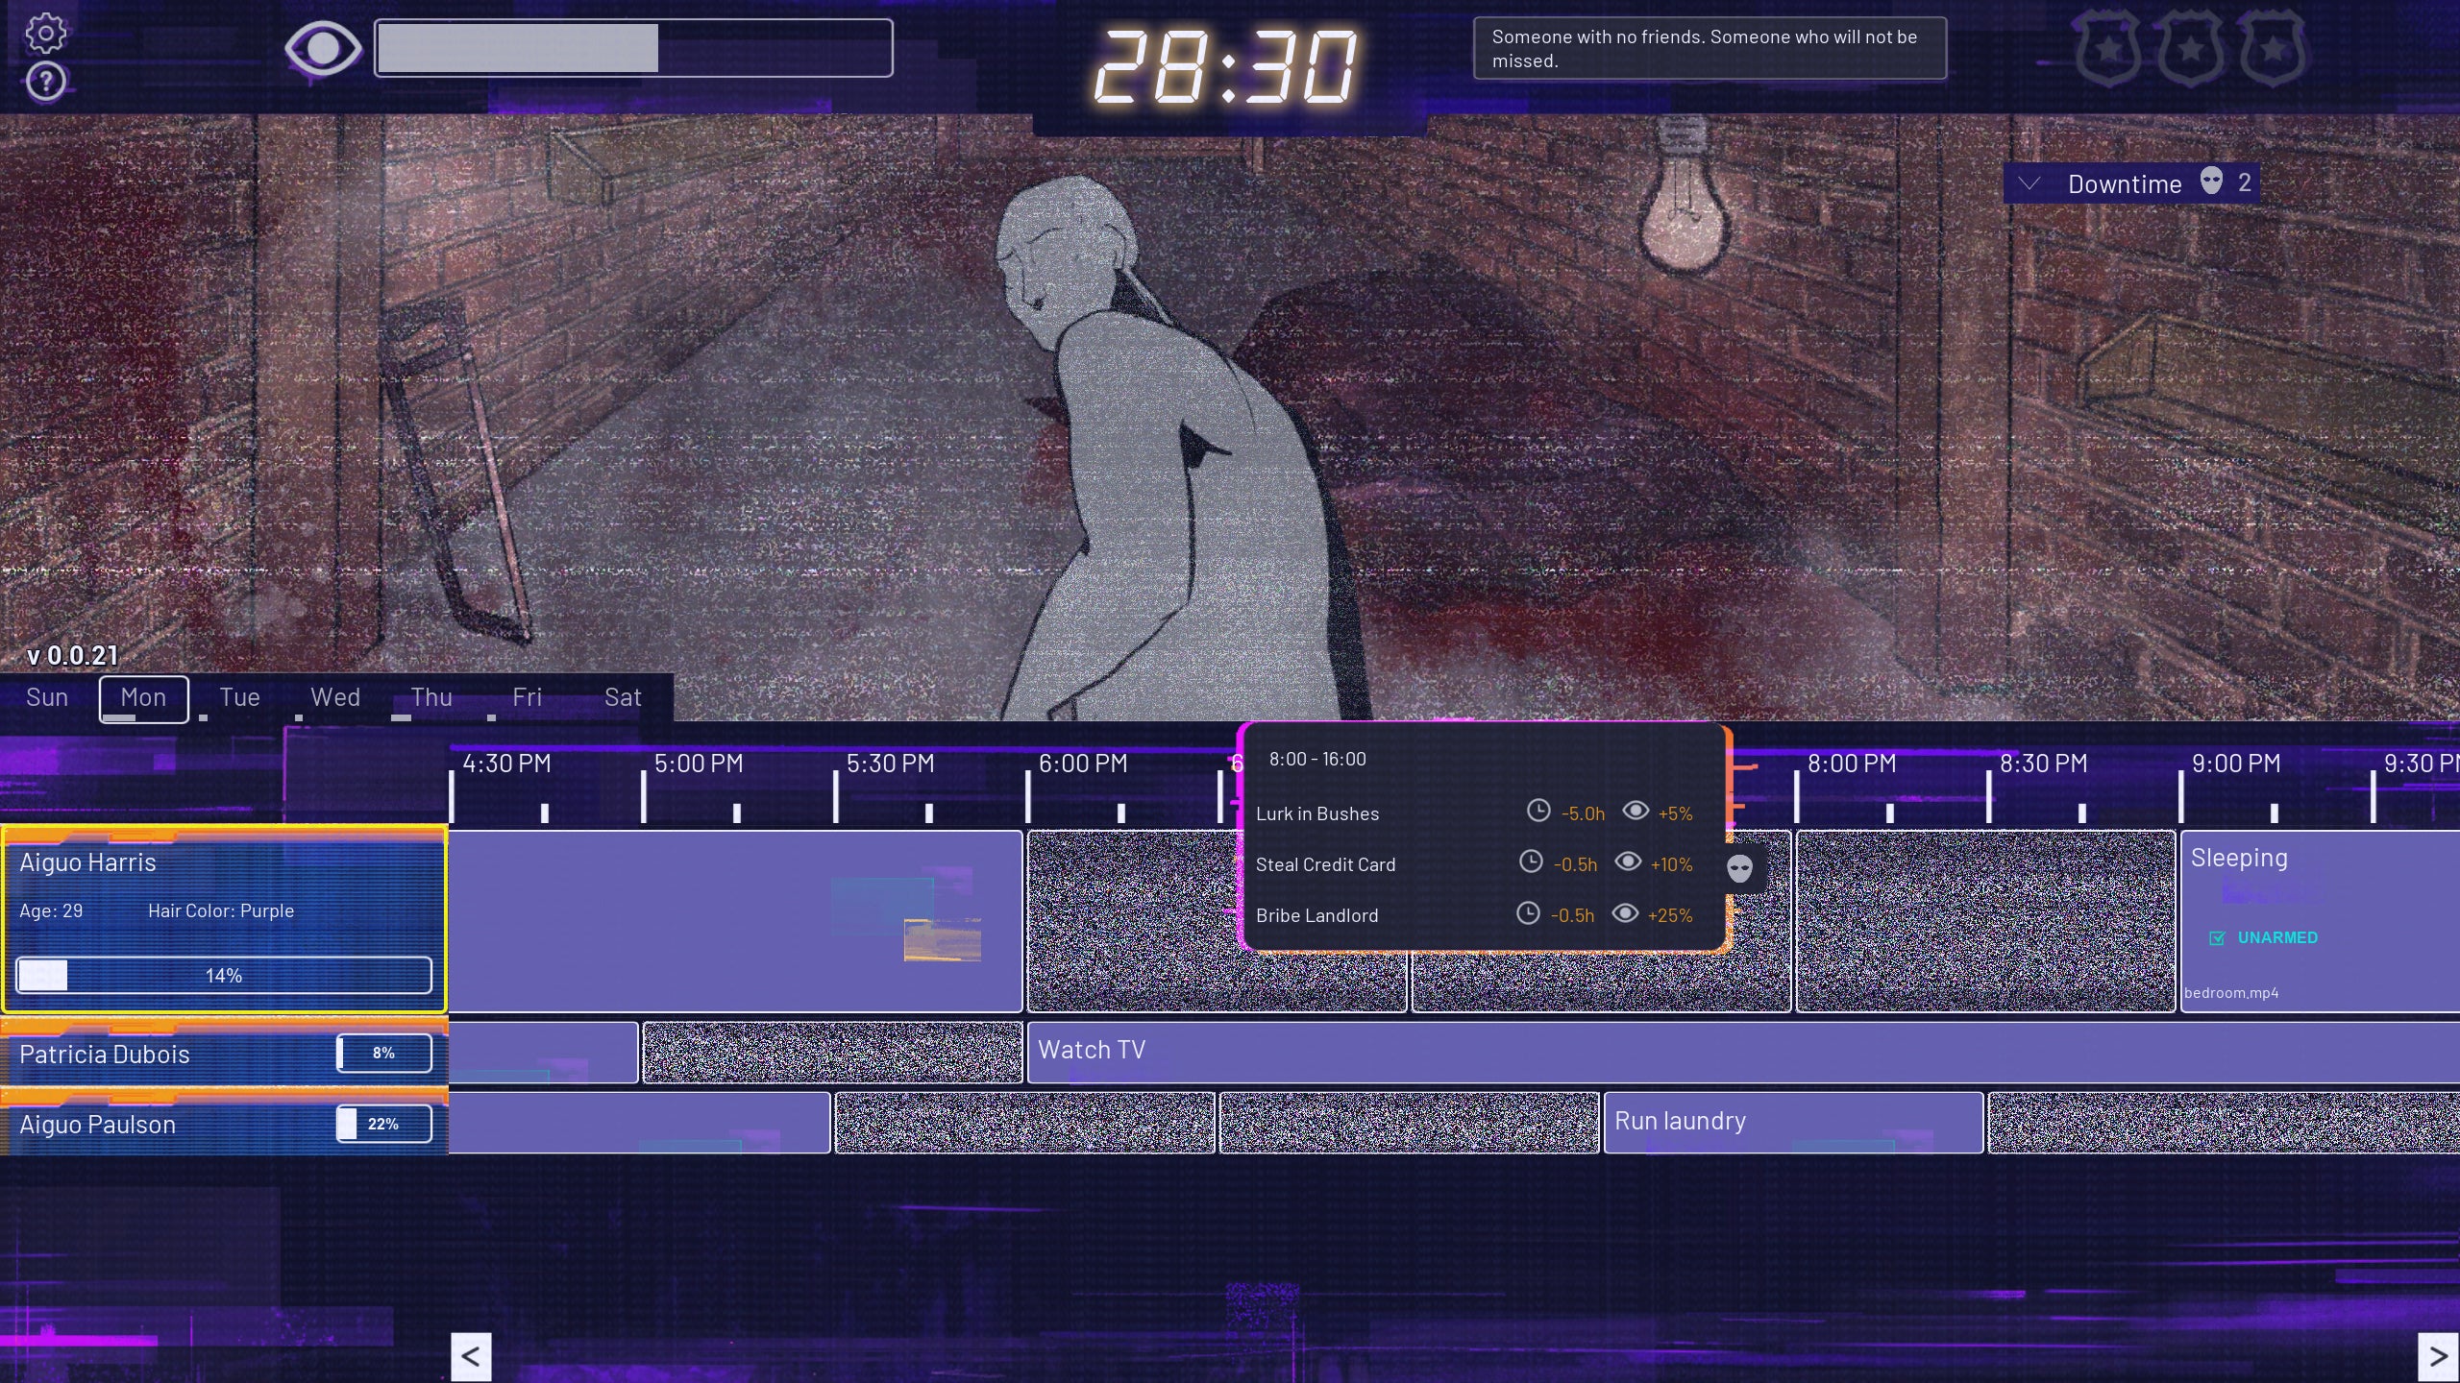Toggle the UNARMED checkbox in the Sleeping block
Viewport: 2460px width, 1383px height.
2216,937
